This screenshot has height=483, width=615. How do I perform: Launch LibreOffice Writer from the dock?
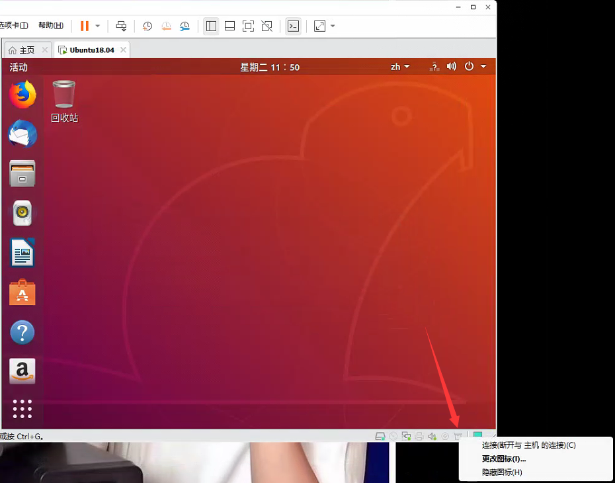(22, 253)
